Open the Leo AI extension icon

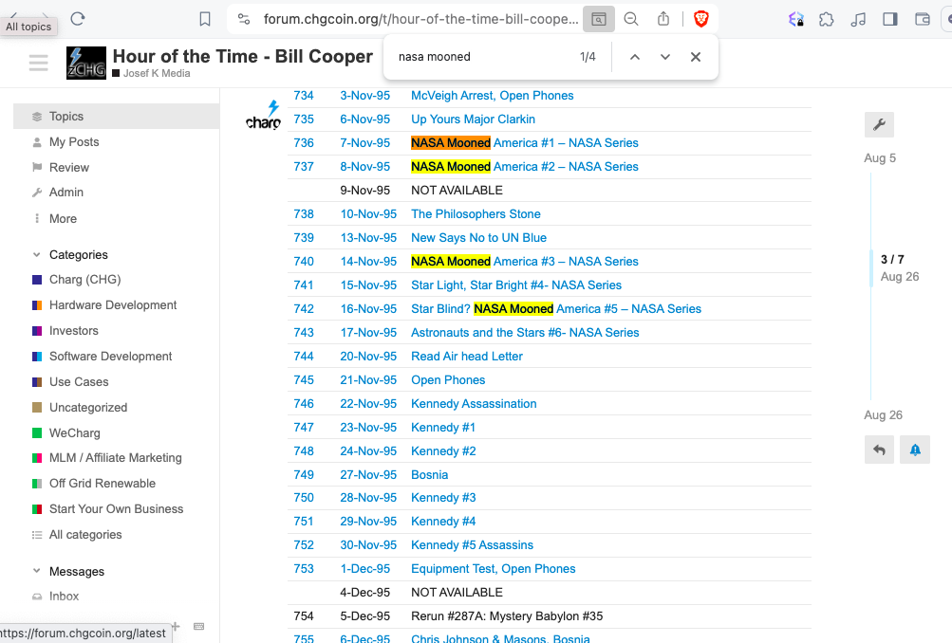[x=796, y=19]
